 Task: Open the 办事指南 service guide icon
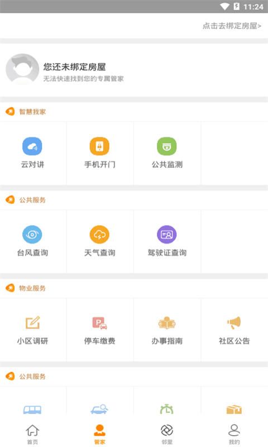[x=167, y=323]
